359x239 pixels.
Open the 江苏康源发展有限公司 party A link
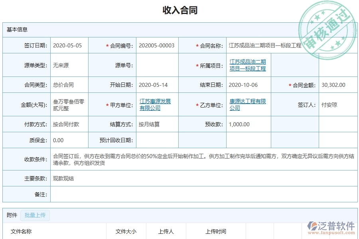(x=155, y=104)
